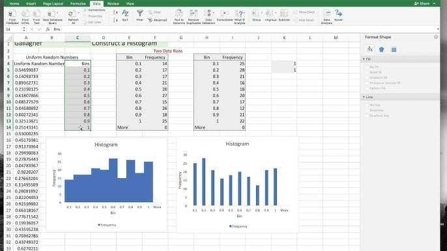Click the Name Box showing C4
The width and height of the screenshot is (447, 251).
point(13,29)
